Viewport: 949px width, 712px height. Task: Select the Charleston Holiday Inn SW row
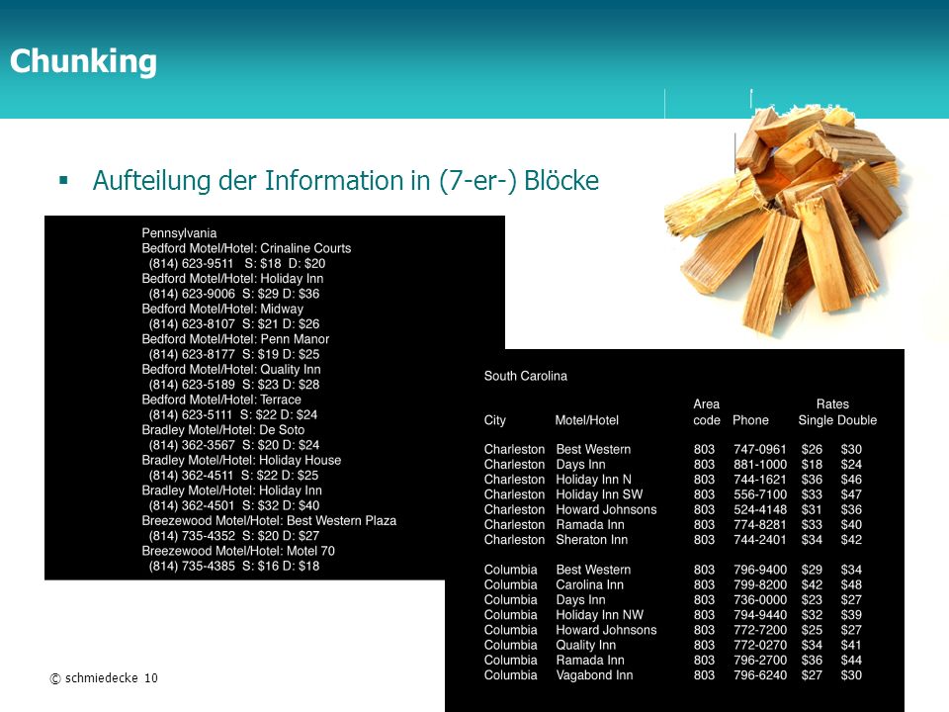(x=673, y=494)
